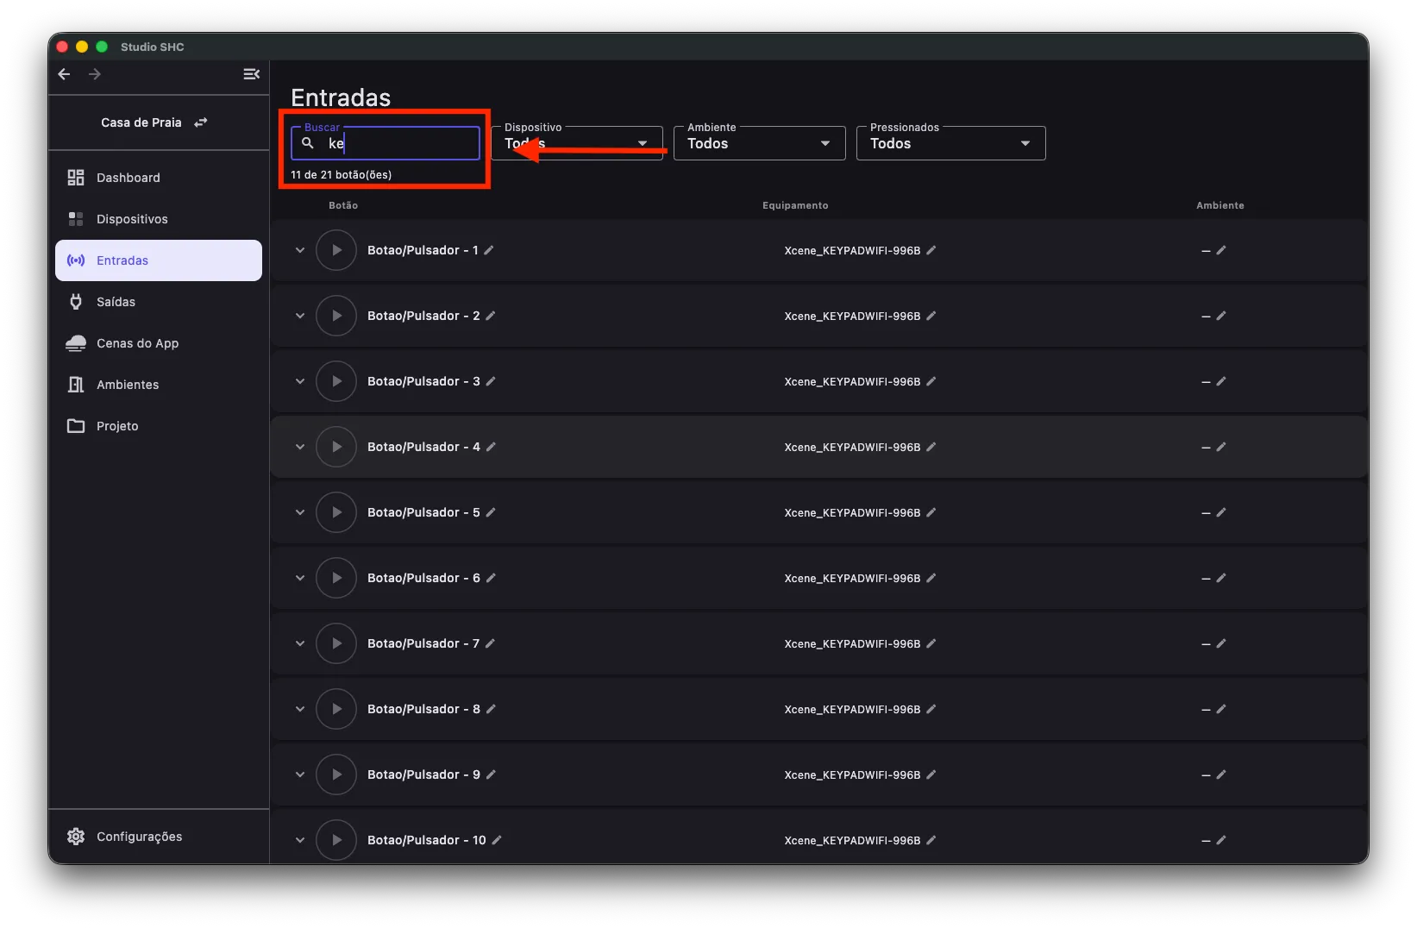The height and width of the screenshot is (928, 1417).
Task: Trigger play button for Botao/Pulsador - 7
Action: click(x=336, y=643)
